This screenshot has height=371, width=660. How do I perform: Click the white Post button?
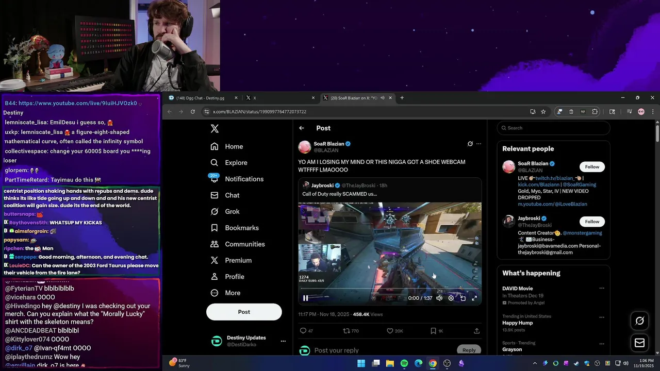click(x=244, y=312)
